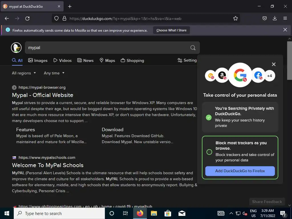292x219 pixels.
Task: Close the mypal at DuckDuckGo tab
Action: (x=59, y=6)
